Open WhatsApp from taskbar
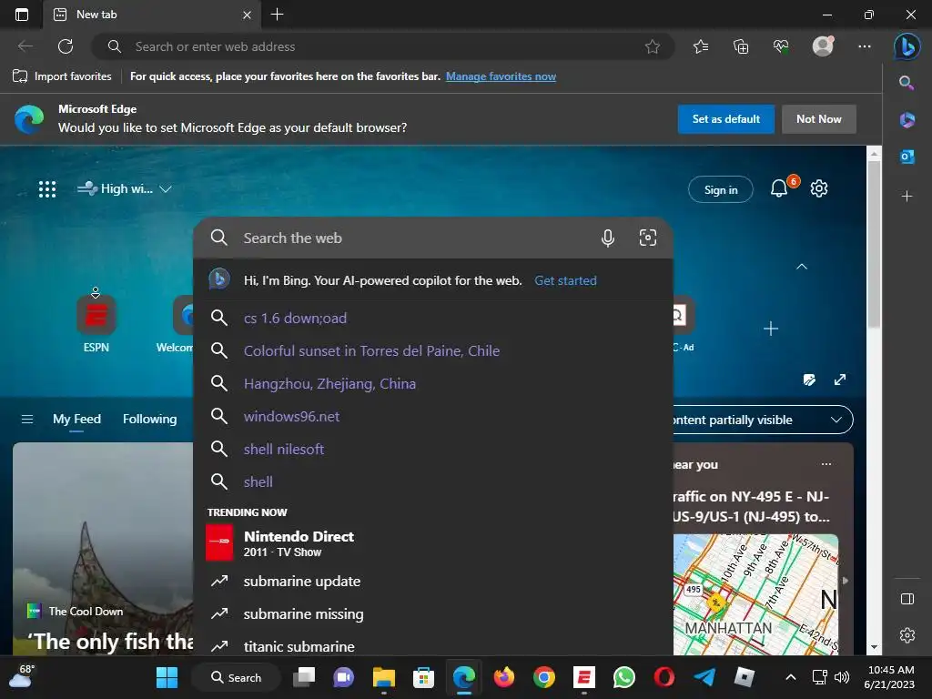 (x=623, y=677)
